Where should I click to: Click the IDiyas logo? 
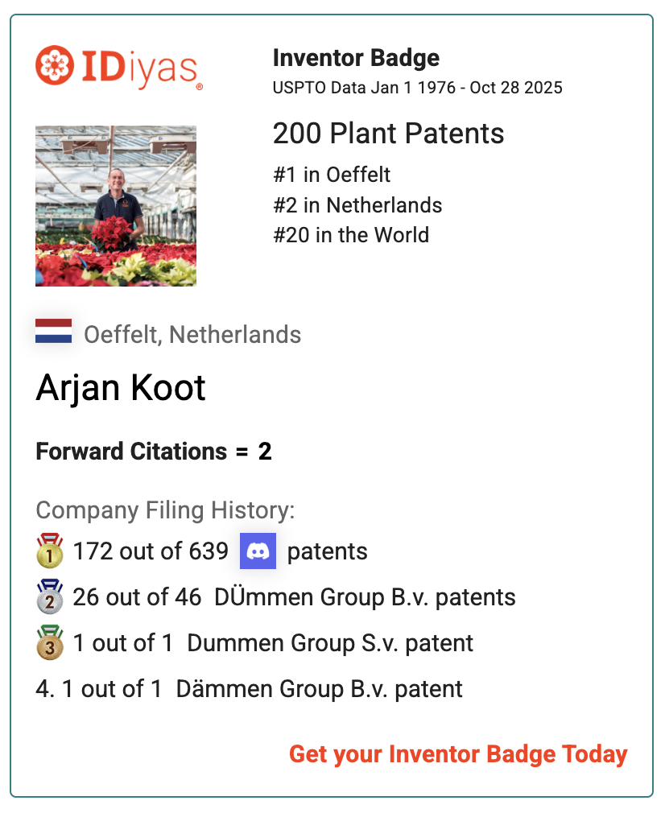[118, 67]
